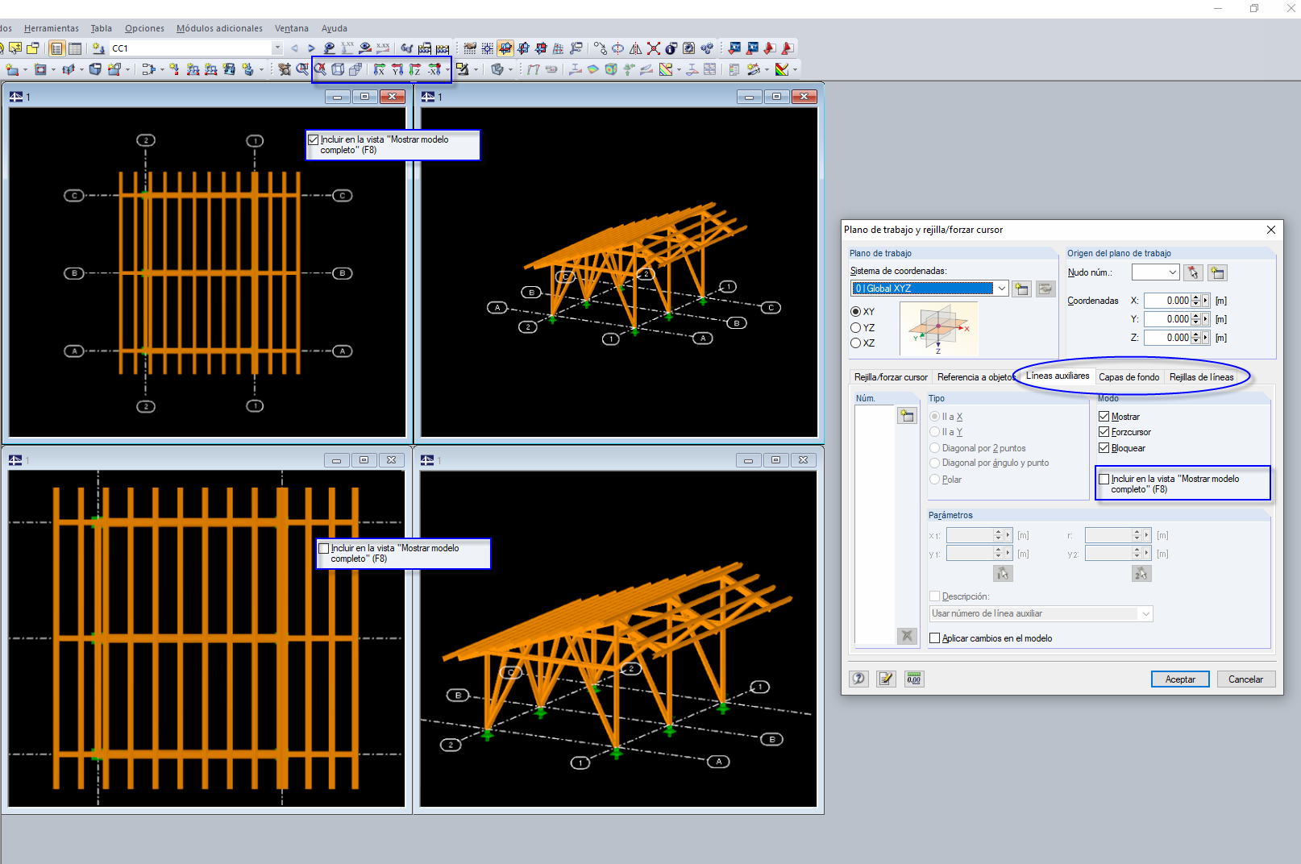Expand the CC1 load case dropdown
Screen dimensions: 1301x864
(277, 48)
